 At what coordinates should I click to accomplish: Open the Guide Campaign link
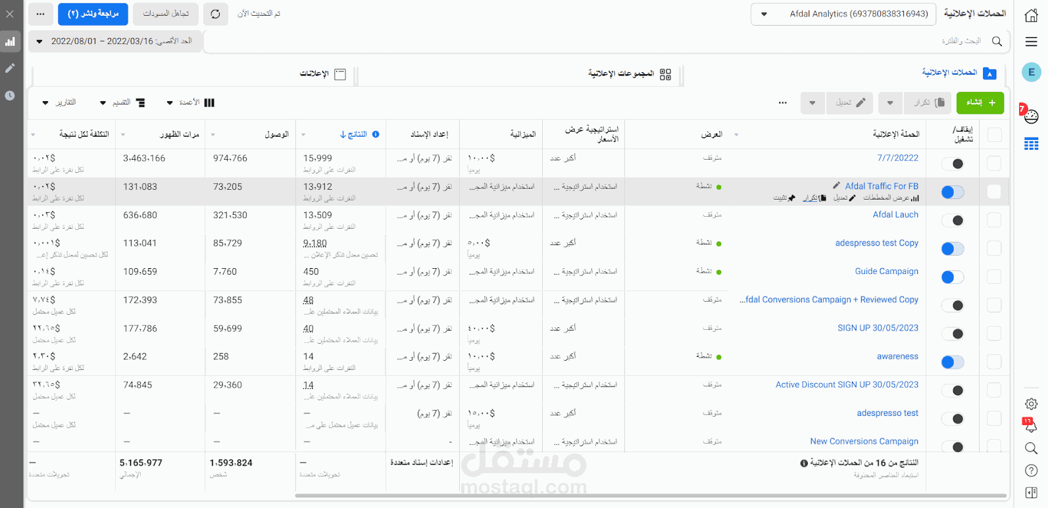[887, 271]
